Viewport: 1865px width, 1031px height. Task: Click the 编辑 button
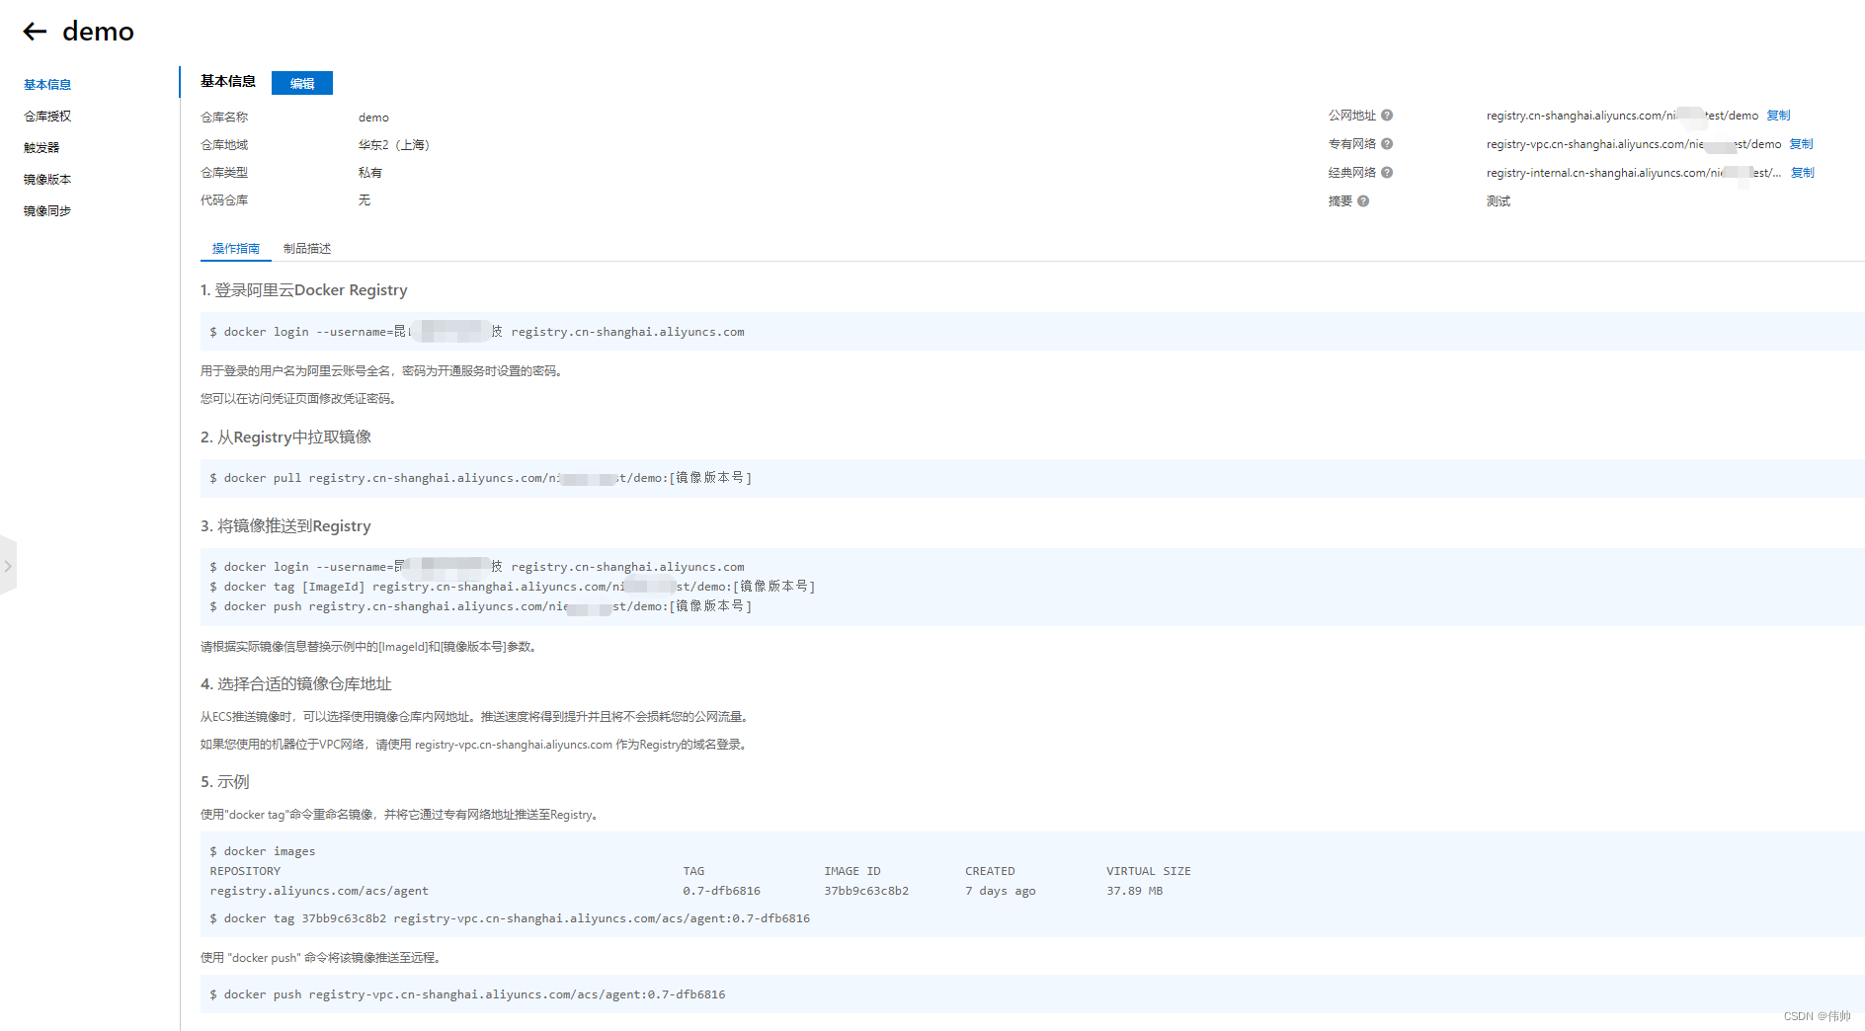click(x=301, y=83)
